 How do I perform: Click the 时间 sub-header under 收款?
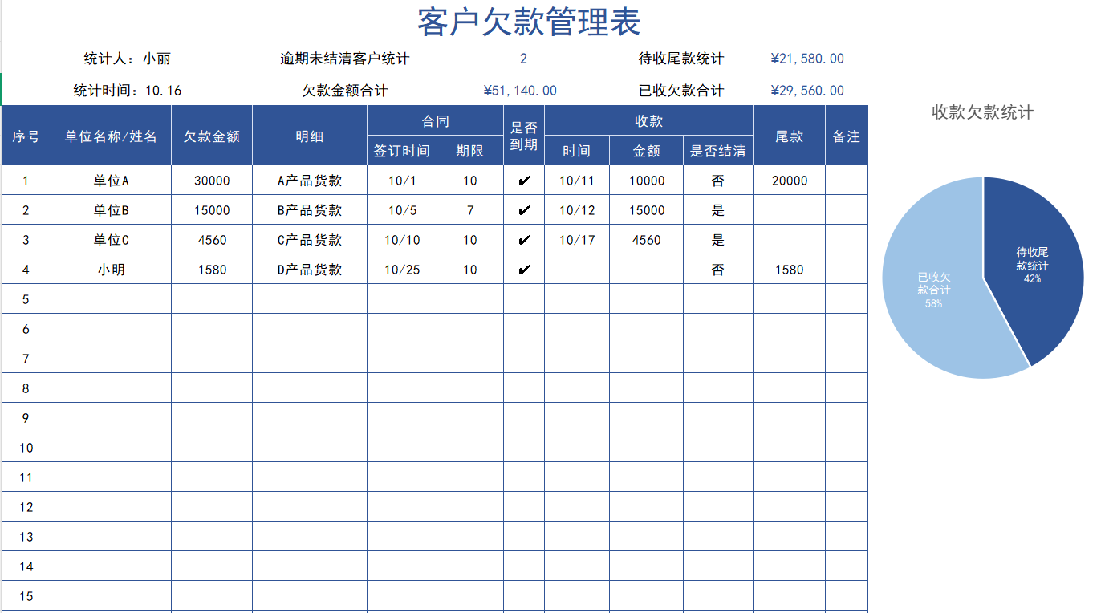[577, 151]
